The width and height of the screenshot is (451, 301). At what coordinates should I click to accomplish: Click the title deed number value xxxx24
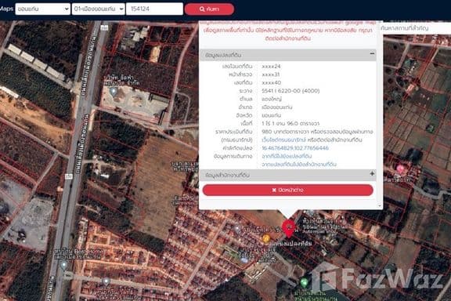coord(271,67)
